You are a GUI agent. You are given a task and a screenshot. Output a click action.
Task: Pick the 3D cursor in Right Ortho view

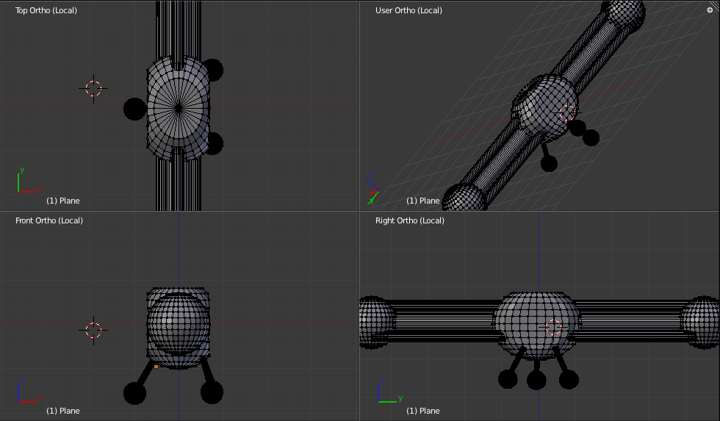(x=554, y=328)
